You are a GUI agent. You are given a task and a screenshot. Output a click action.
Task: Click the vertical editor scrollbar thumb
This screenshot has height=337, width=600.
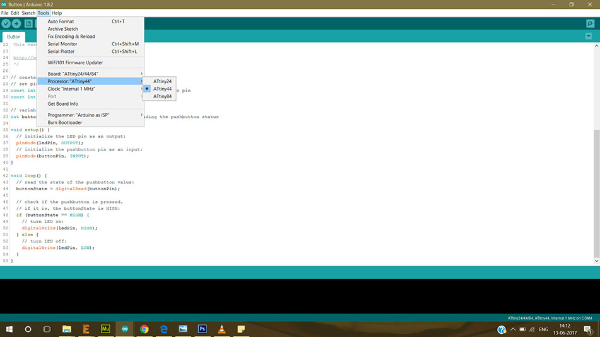[x=597, y=194]
